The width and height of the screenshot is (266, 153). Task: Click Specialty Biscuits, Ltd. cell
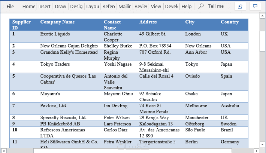click(69, 117)
